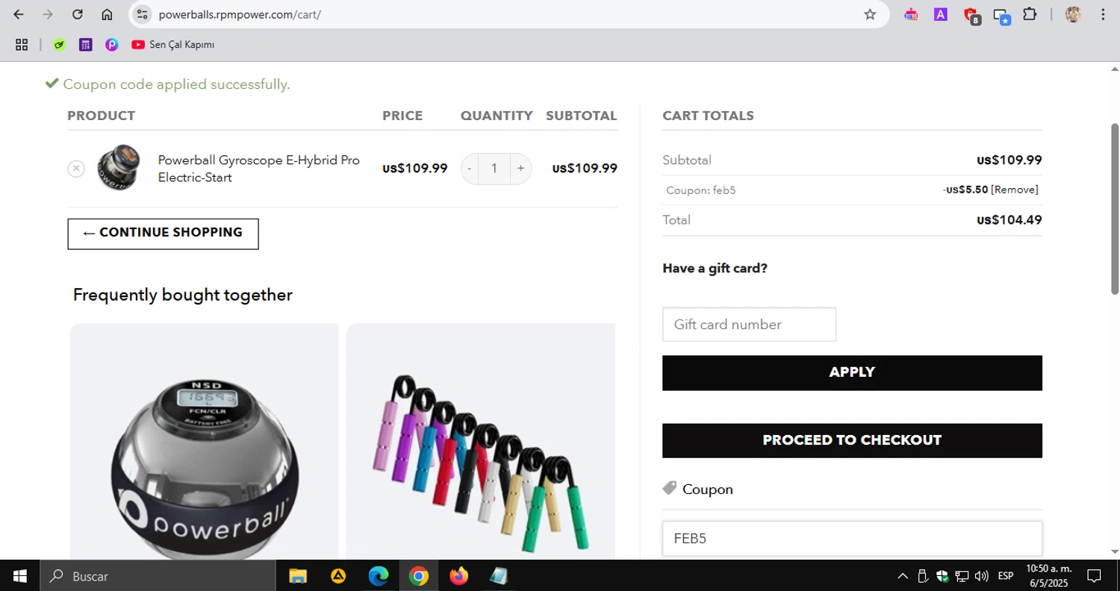This screenshot has height=591, width=1120.
Task: Click the browser forward arrow
Action: [48, 14]
